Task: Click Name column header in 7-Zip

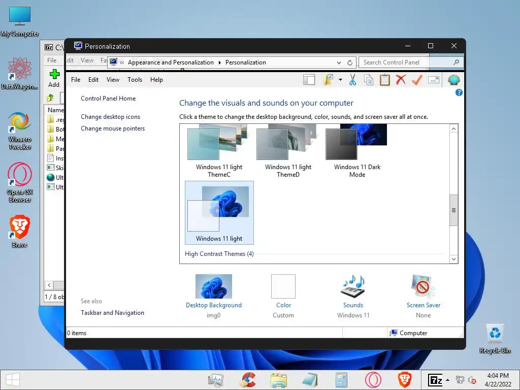Action: [55, 110]
